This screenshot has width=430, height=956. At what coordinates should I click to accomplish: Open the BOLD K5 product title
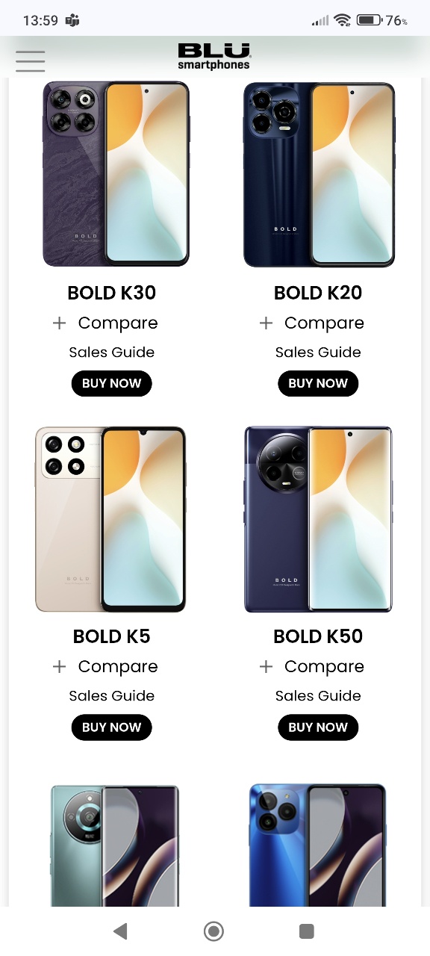pyautogui.click(x=112, y=636)
